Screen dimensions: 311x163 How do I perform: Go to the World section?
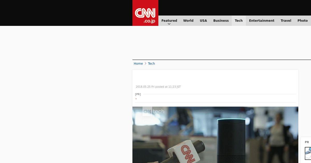tap(188, 21)
